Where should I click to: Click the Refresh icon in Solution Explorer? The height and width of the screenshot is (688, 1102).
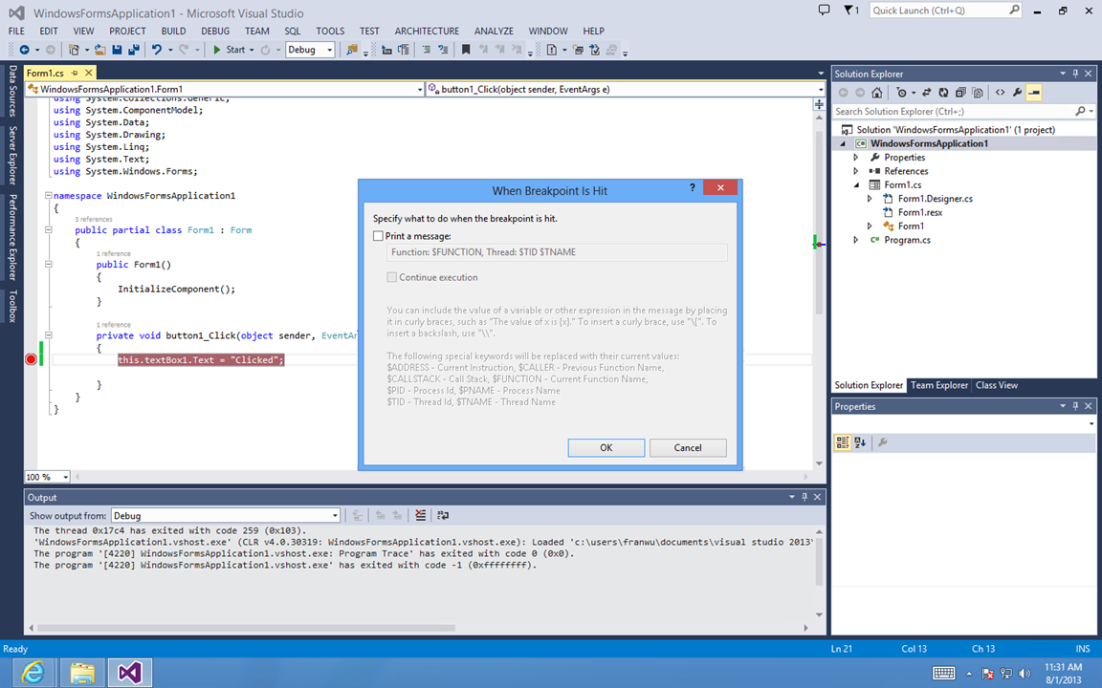tap(944, 93)
